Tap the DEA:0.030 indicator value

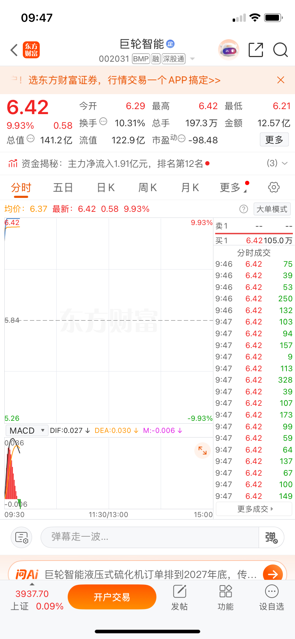point(116,430)
